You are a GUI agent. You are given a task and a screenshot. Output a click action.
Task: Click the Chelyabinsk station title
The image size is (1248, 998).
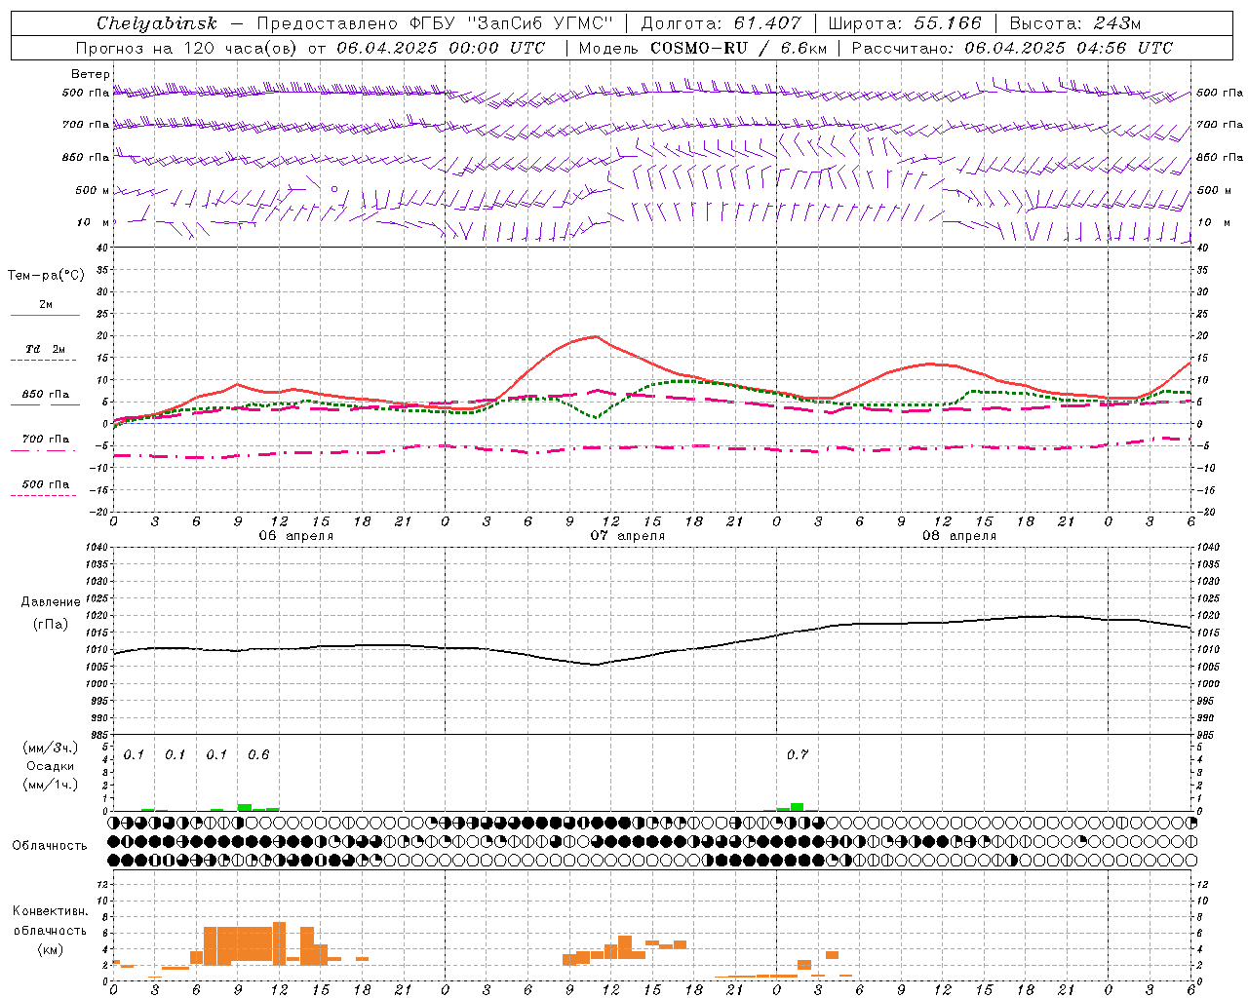pyautogui.click(x=157, y=23)
